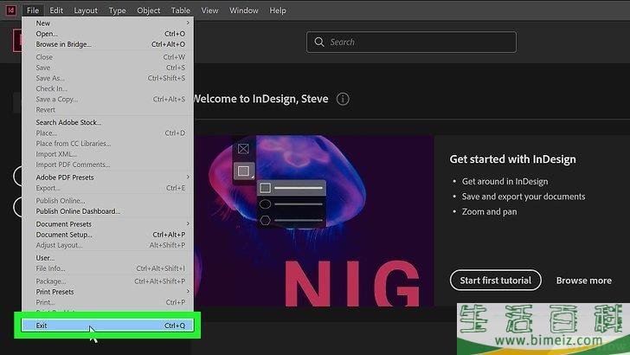Click 'Zoom and pan' text
The width and height of the screenshot is (630, 355).
click(x=489, y=211)
